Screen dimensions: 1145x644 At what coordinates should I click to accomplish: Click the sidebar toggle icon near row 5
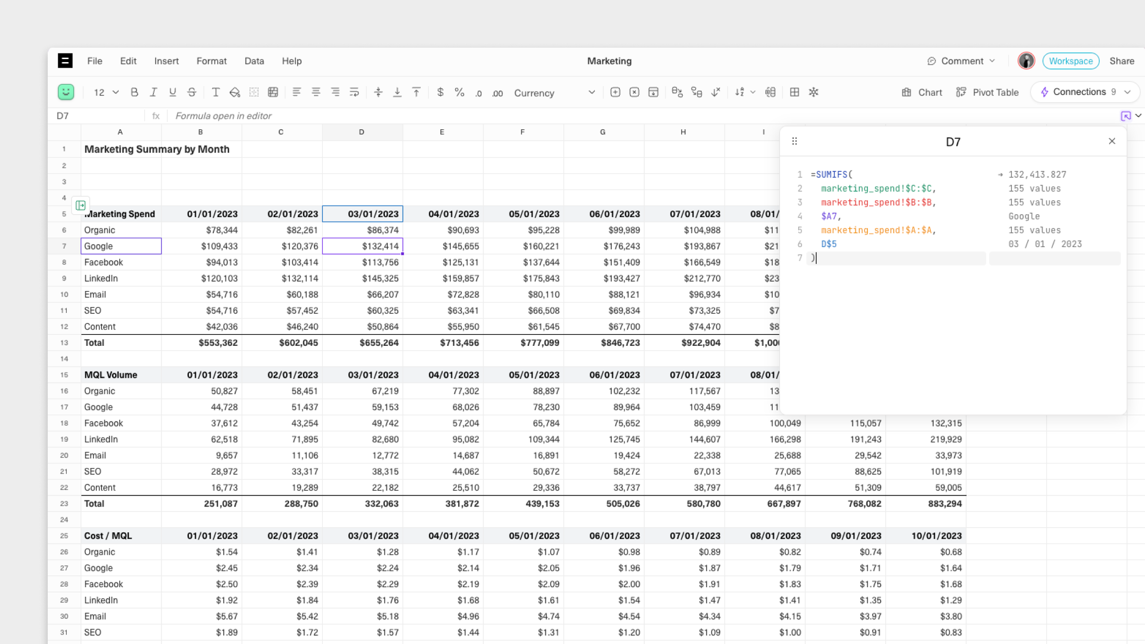click(80, 205)
